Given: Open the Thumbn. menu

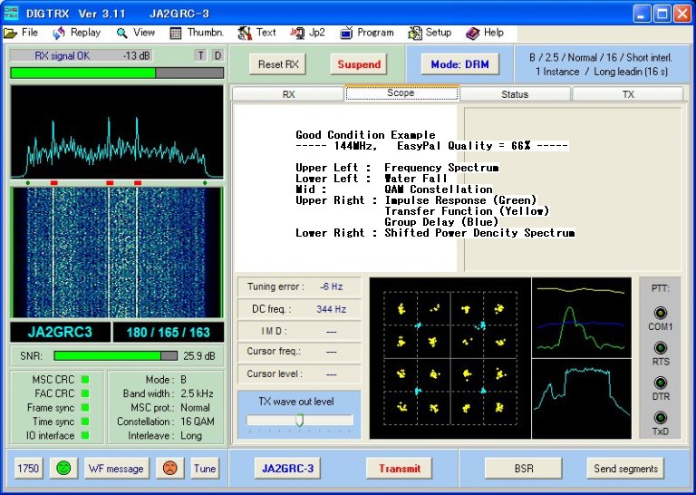Looking at the screenshot, I should [x=197, y=33].
